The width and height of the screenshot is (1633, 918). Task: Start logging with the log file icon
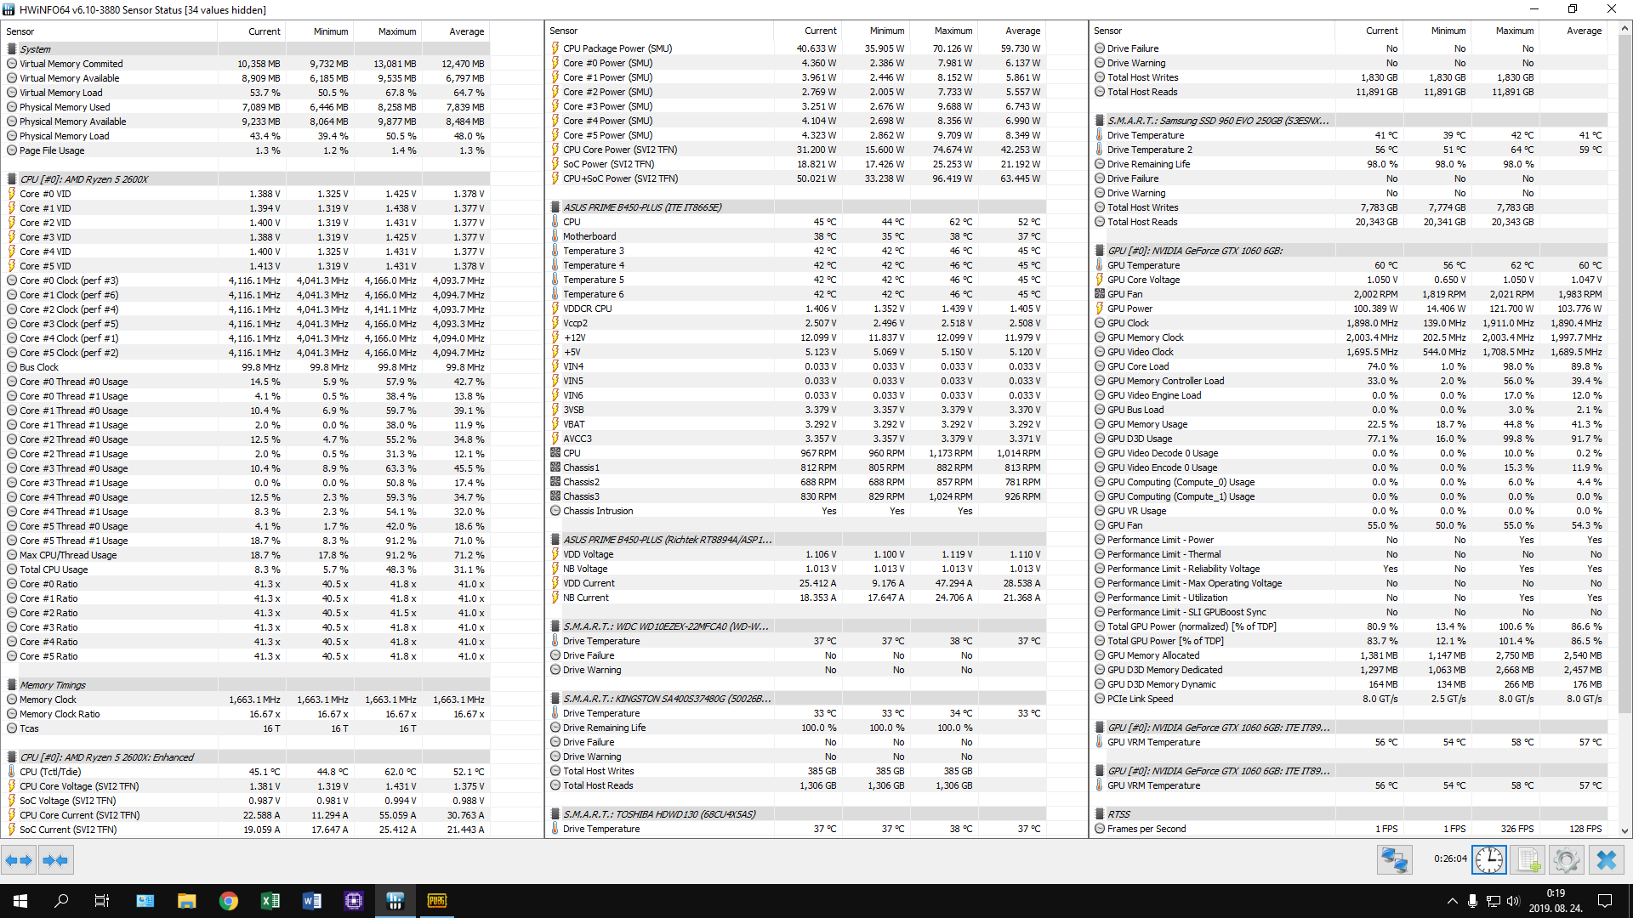pyautogui.click(x=1528, y=860)
